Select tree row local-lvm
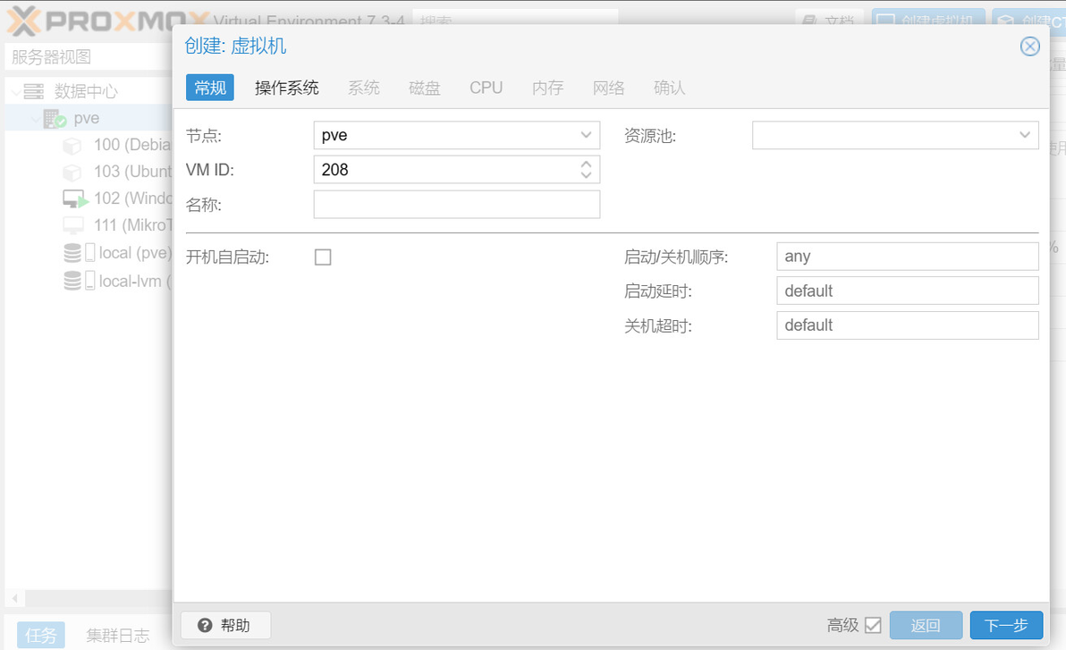The width and height of the screenshot is (1066, 650). [89, 281]
